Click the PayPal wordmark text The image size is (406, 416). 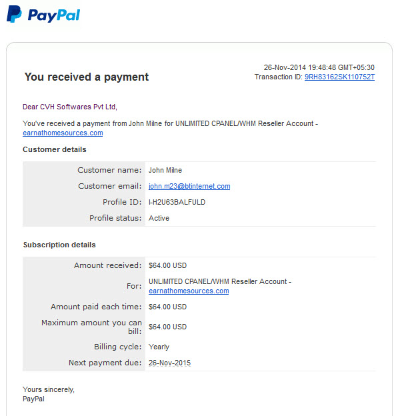[x=54, y=15]
